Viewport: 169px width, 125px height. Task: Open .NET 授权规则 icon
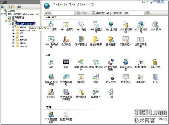[x=126, y=27]
